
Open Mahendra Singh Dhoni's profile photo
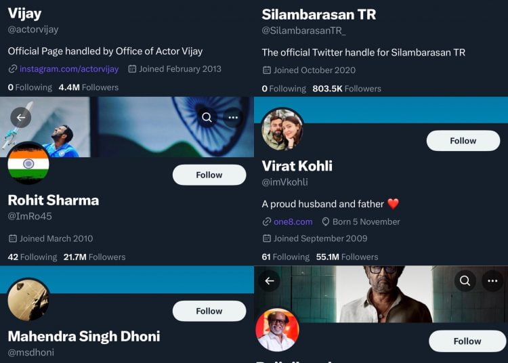click(x=28, y=299)
